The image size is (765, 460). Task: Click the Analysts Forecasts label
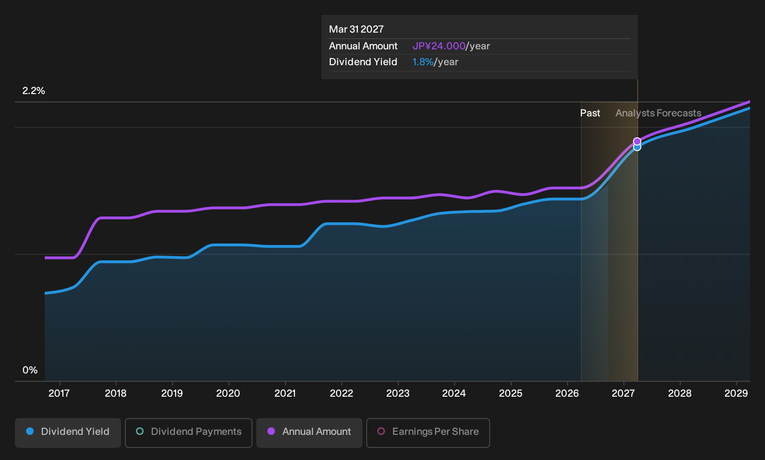pyautogui.click(x=658, y=113)
